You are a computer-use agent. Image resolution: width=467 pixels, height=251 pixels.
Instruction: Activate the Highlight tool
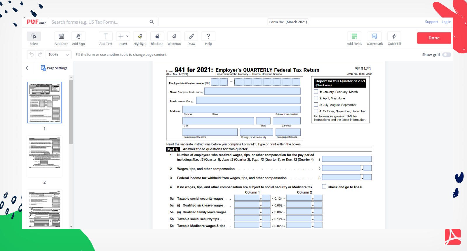[140, 36]
